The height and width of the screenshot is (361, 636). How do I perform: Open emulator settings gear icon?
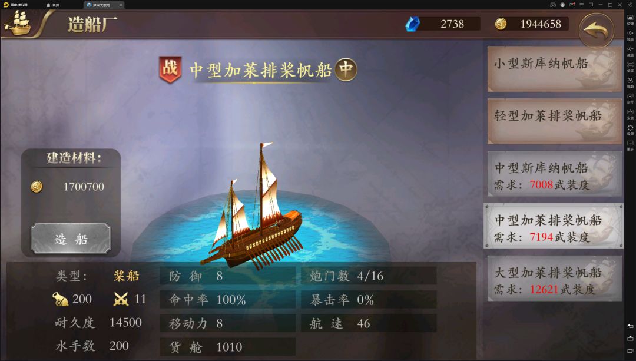pyautogui.click(x=630, y=130)
